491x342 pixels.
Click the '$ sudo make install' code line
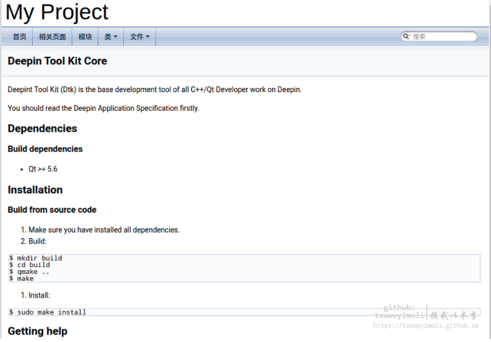pyautogui.click(x=48, y=312)
